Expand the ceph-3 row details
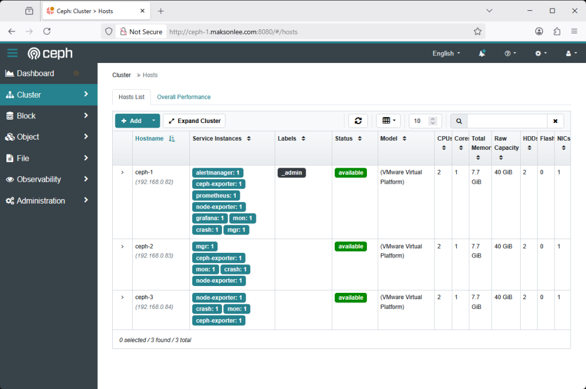586x389 pixels. [122, 297]
